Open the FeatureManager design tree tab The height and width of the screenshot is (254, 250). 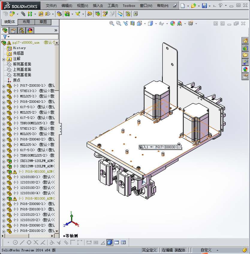[5, 30]
